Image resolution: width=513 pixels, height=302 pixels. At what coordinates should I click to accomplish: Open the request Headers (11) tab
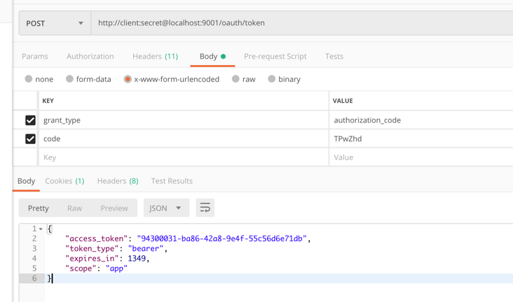pos(155,56)
